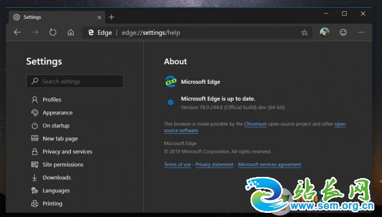Click the New tab page grid icon
The width and height of the screenshot is (382, 217).
(x=35, y=138)
